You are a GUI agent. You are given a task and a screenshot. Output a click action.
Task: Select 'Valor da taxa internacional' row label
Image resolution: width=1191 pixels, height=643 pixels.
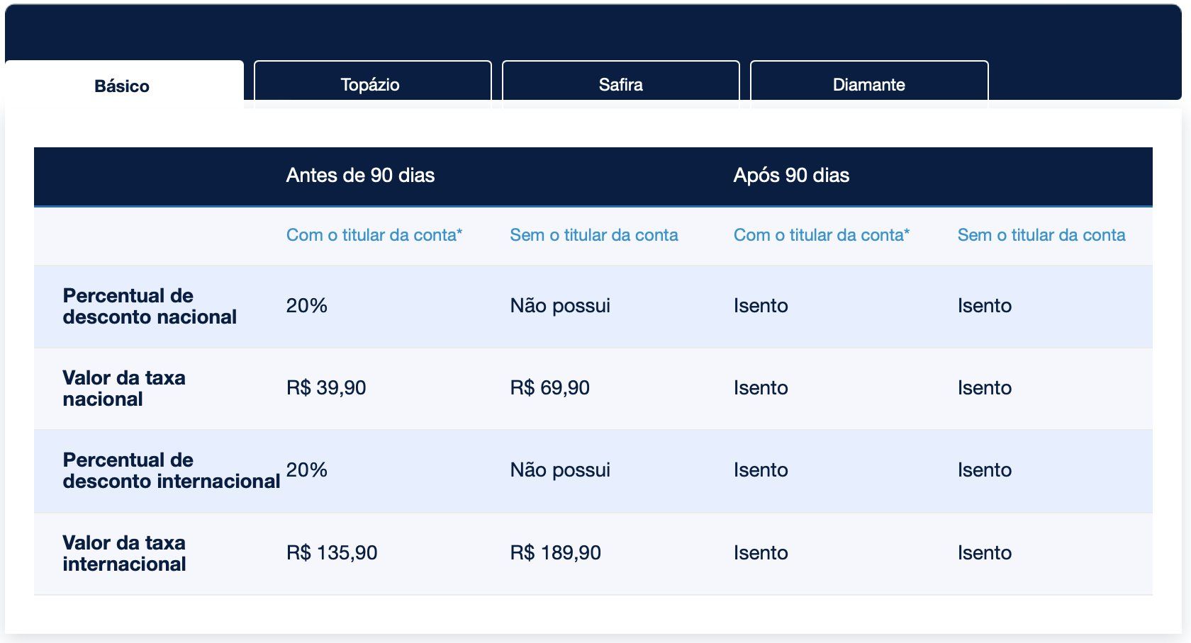point(125,553)
